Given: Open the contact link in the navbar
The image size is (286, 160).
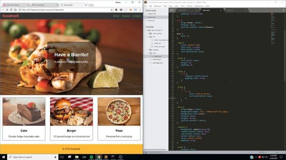Looking at the screenshot, I should [x=136, y=16].
